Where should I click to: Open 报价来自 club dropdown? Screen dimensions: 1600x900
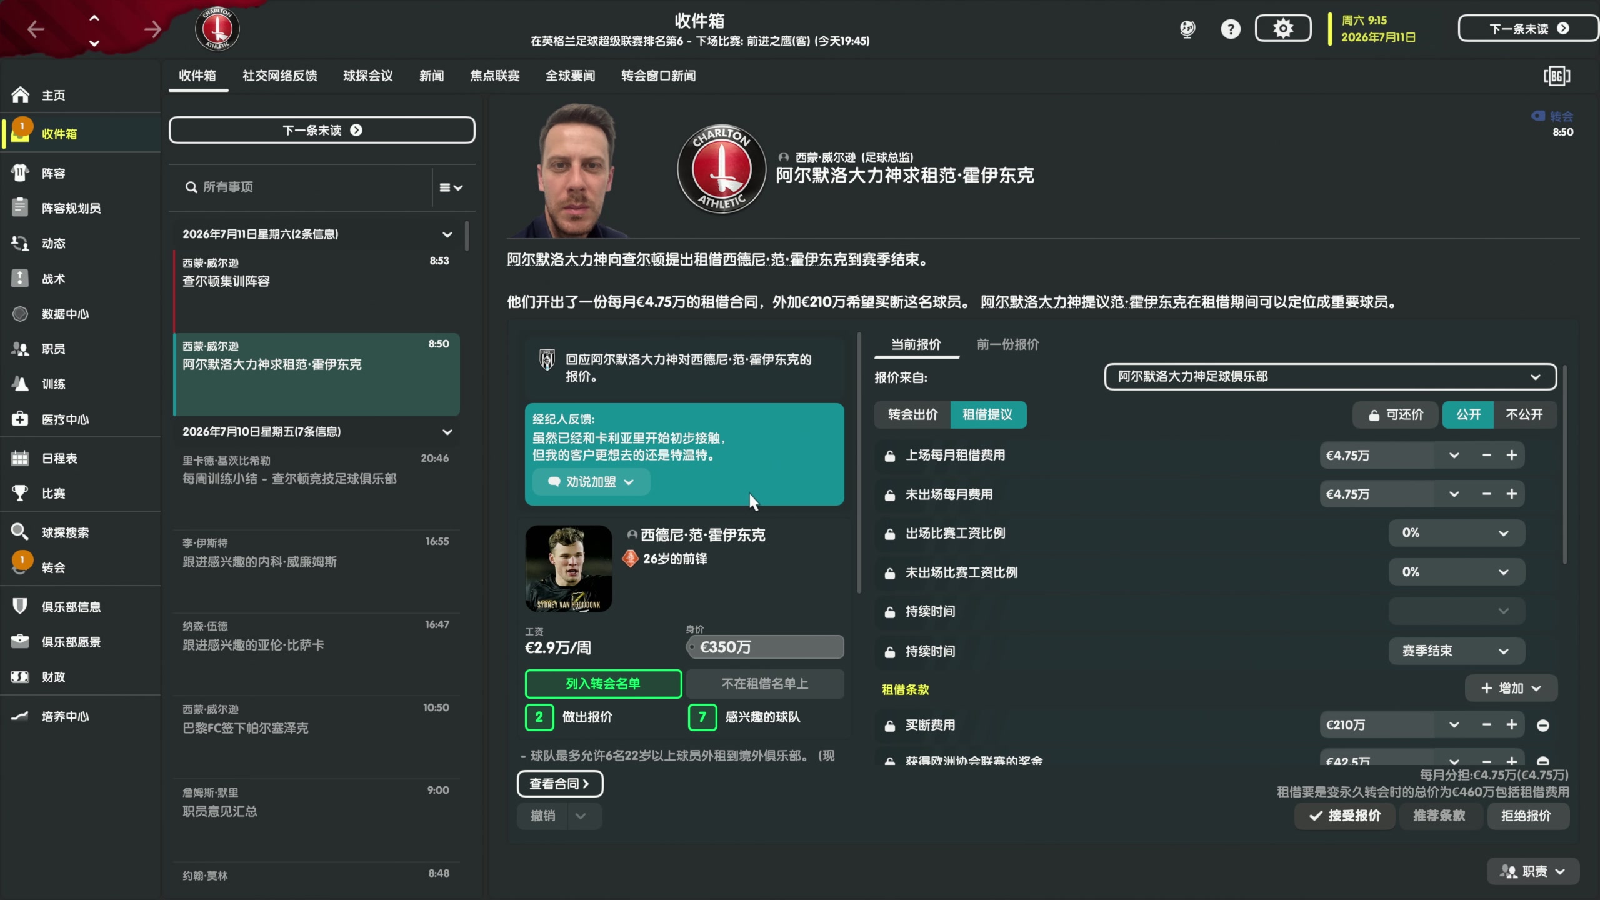1330,377
